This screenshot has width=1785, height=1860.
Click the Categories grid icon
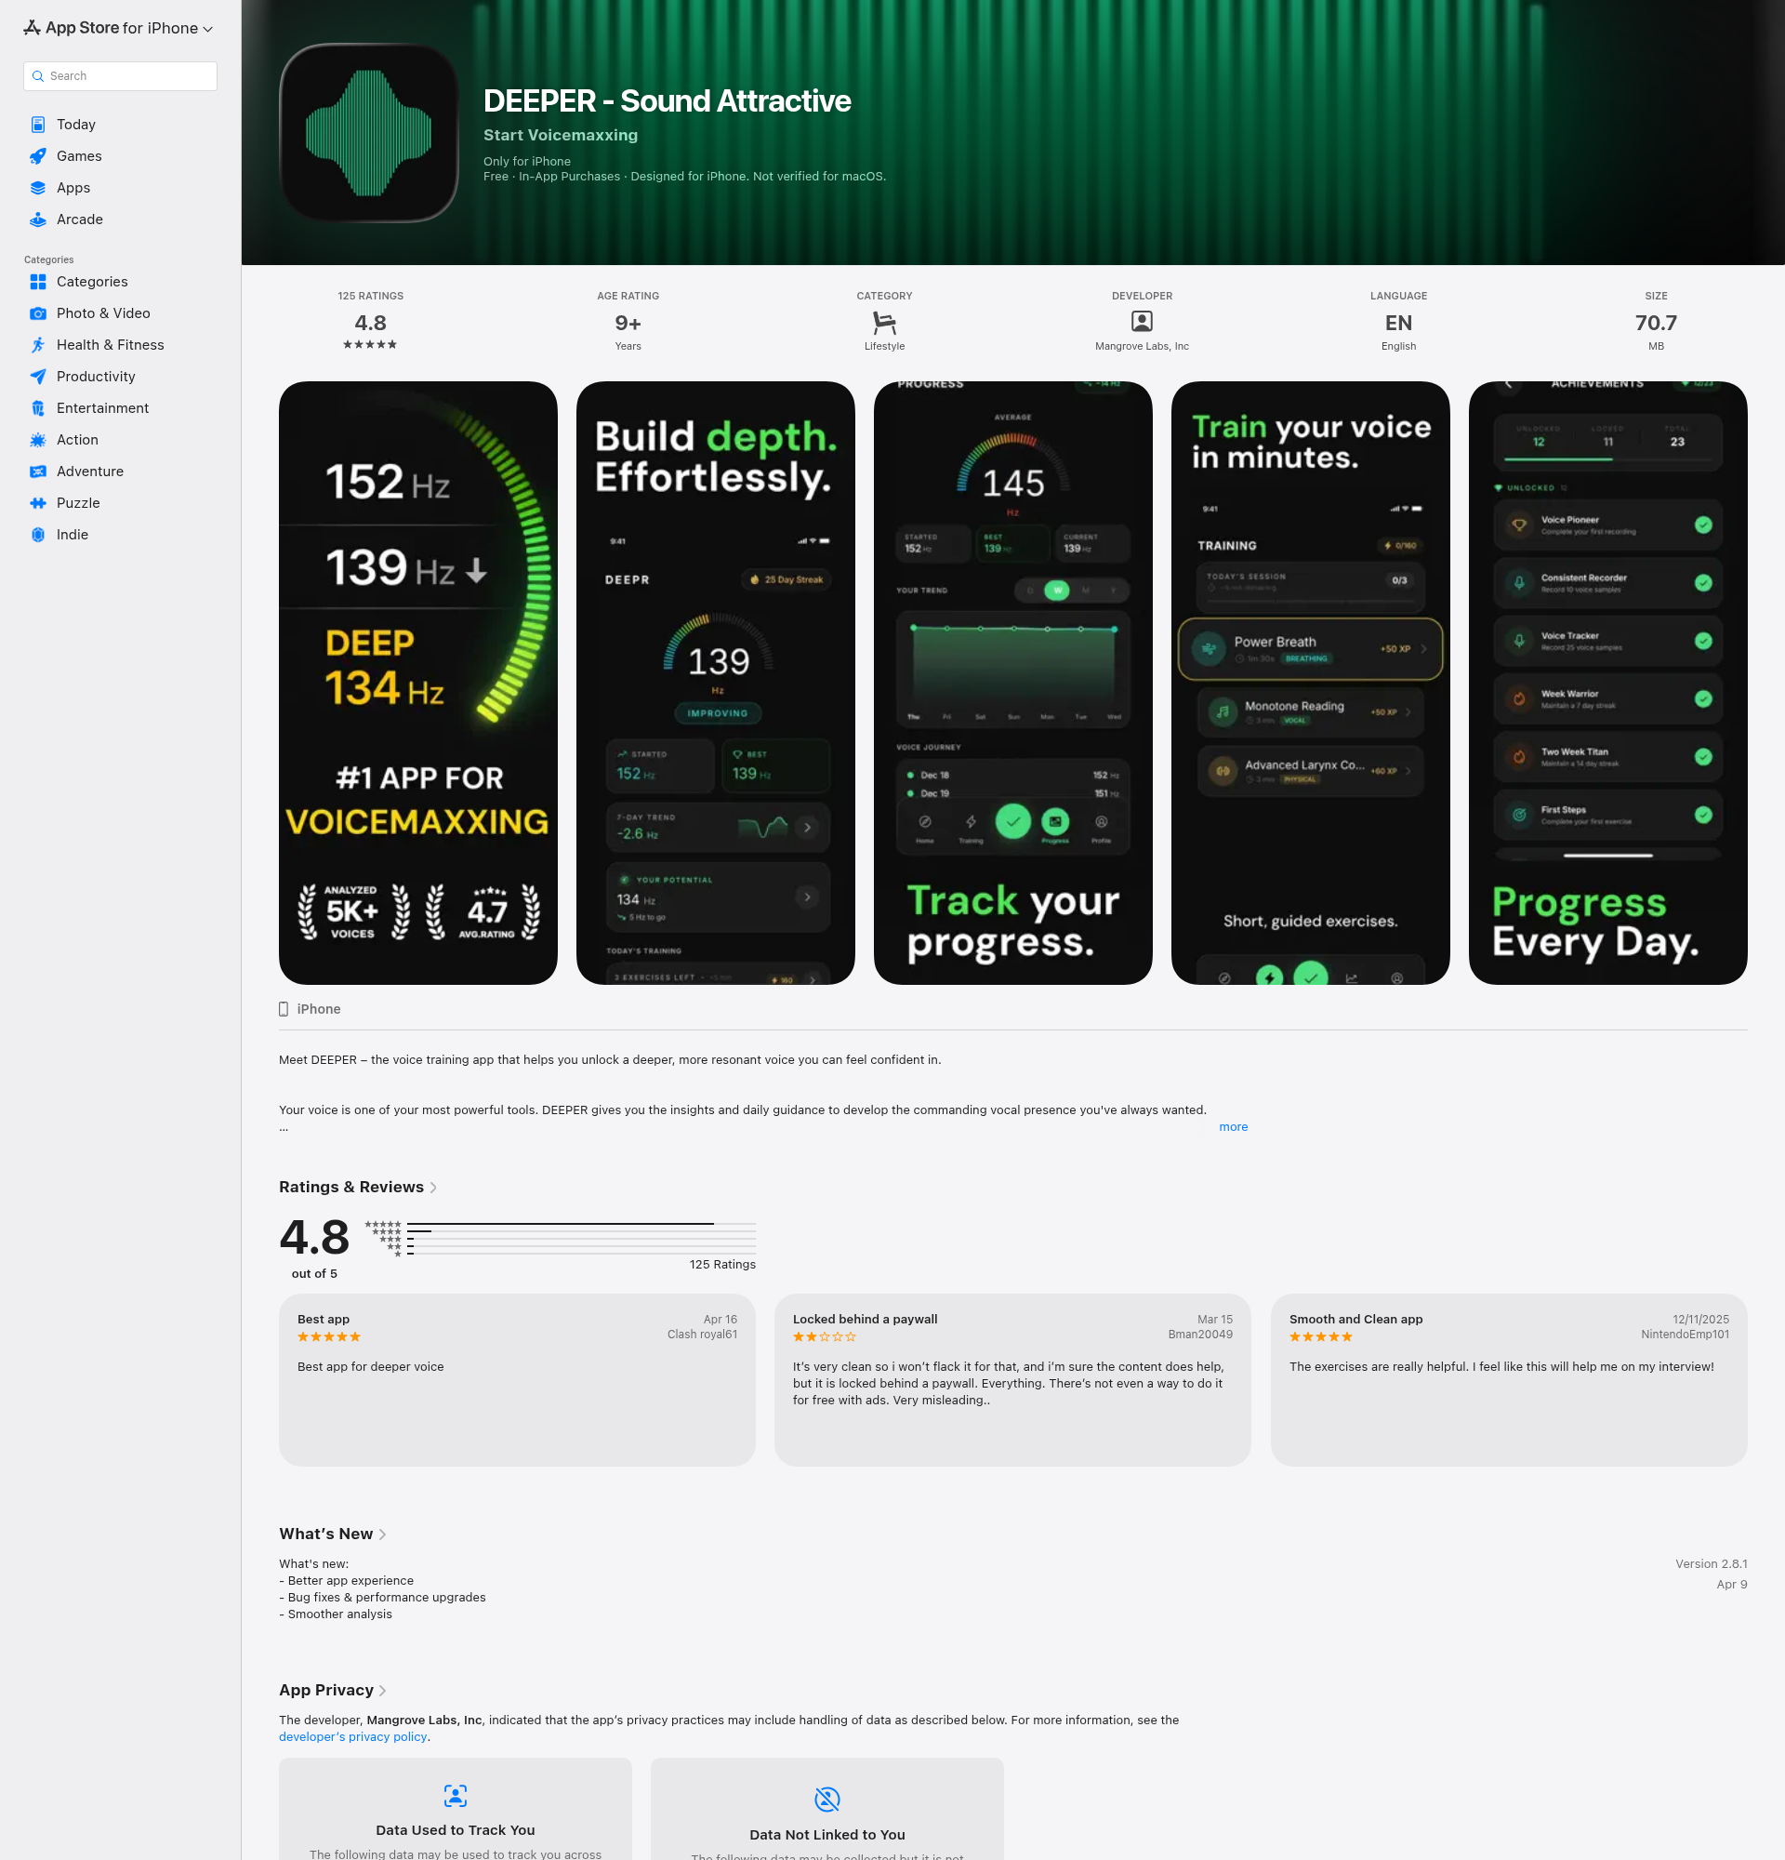[x=38, y=282]
